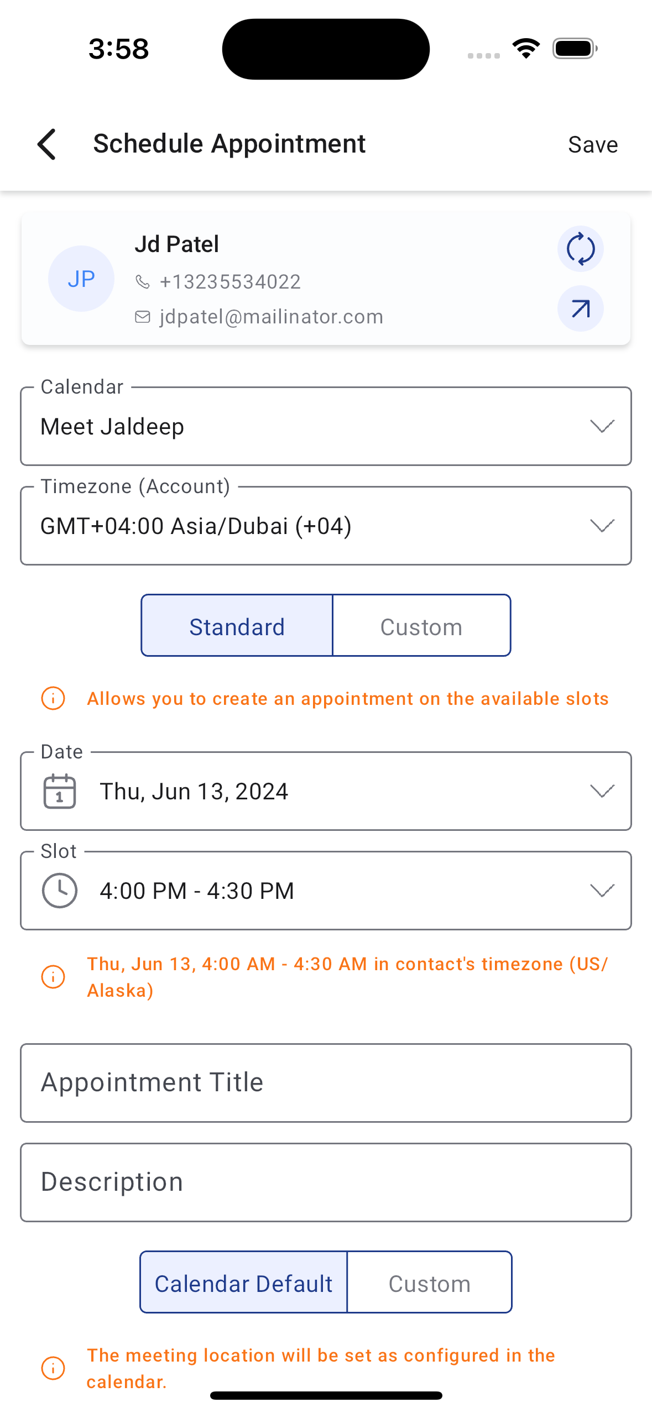This screenshot has width=652, height=1413.
Task: Focus the Description field
Action: coord(326,1182)
